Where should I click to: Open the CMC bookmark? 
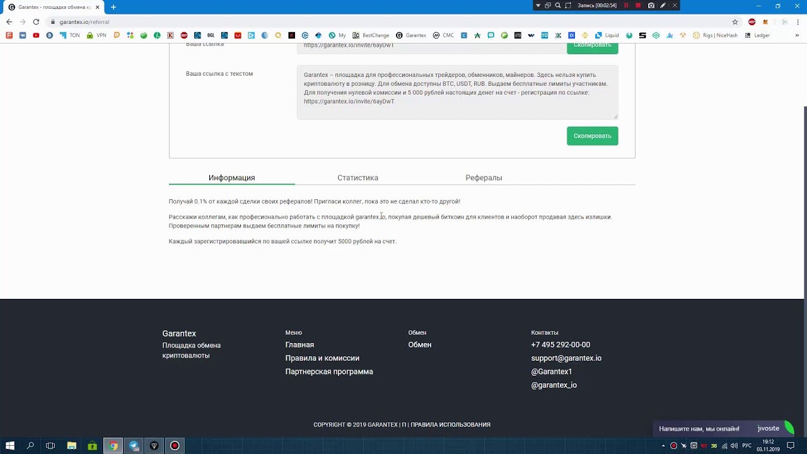444,35
